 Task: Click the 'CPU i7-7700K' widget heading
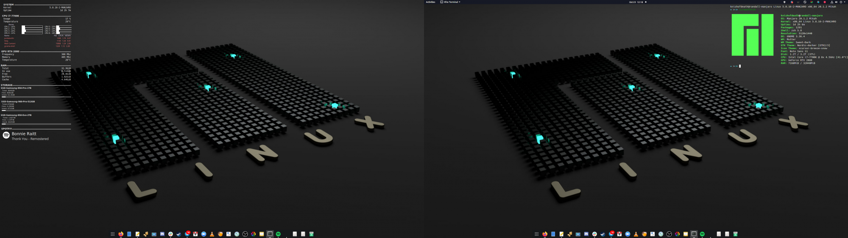[x=11, y=16]
